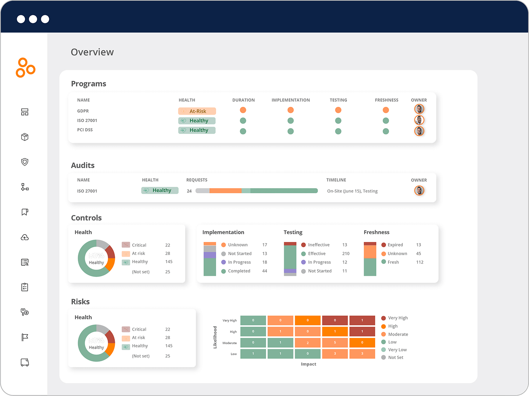The width and height of the screenshot is (529, 396).
Task: Open the shield security section from sidebar
Action: click(24, 162)
